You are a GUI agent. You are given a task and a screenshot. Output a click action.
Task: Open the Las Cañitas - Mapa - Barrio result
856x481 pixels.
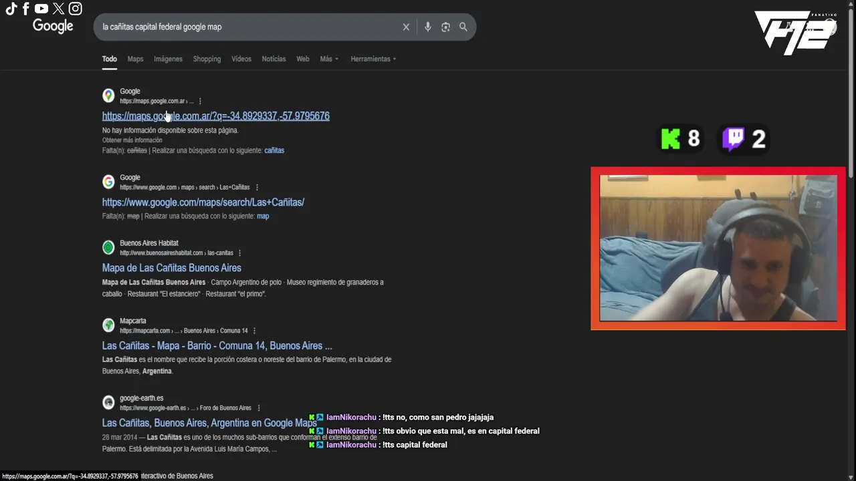pos(217,345)
